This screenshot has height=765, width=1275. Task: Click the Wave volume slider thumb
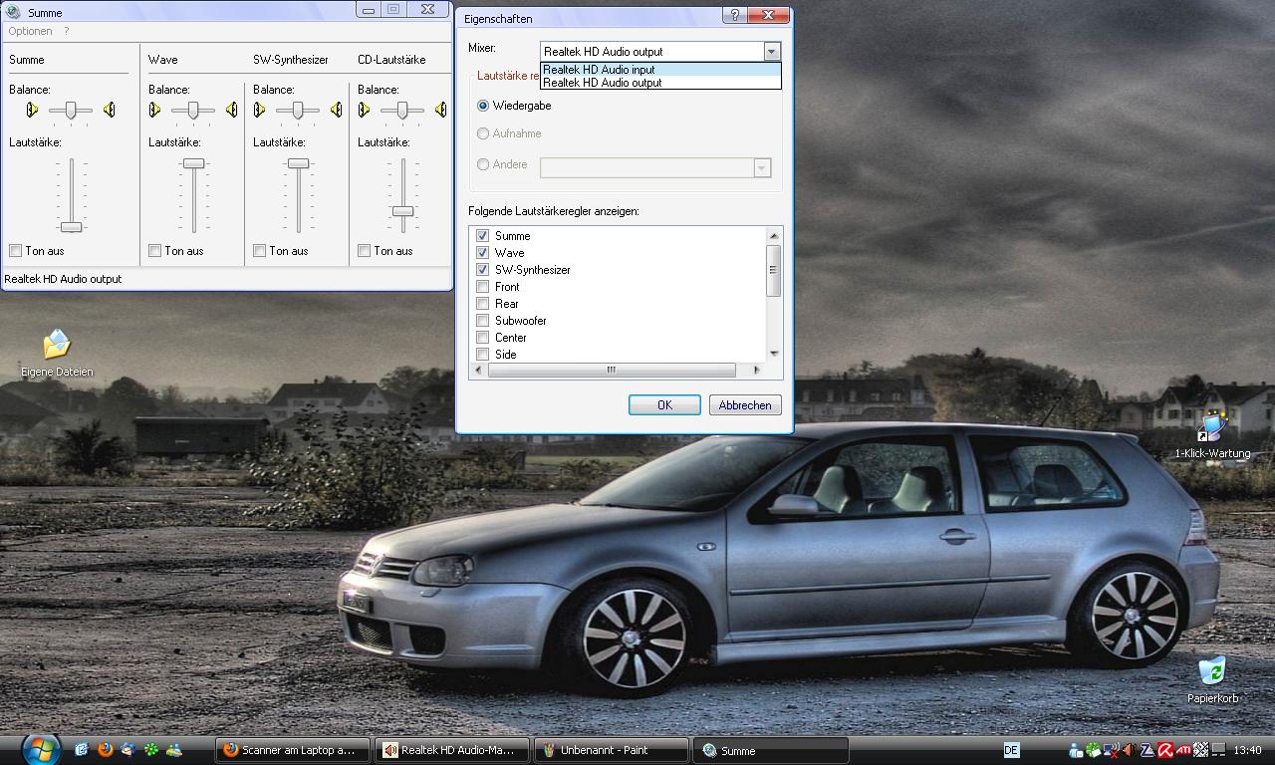(x=193, y=163)
